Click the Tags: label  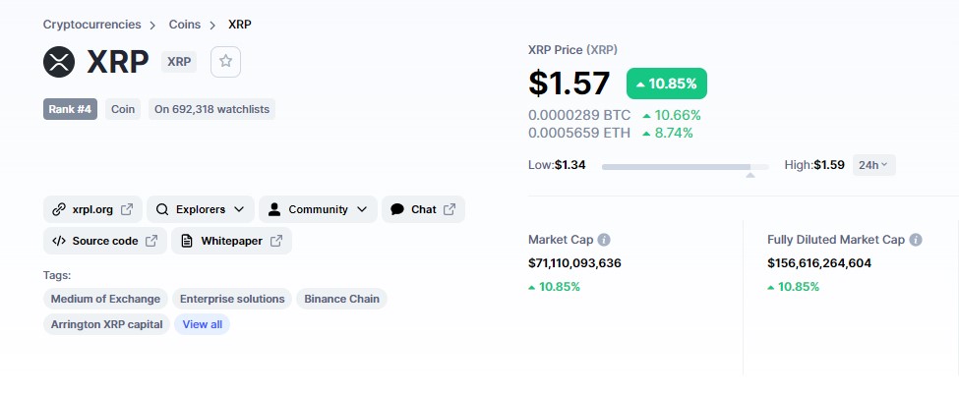tap(57, 275)
